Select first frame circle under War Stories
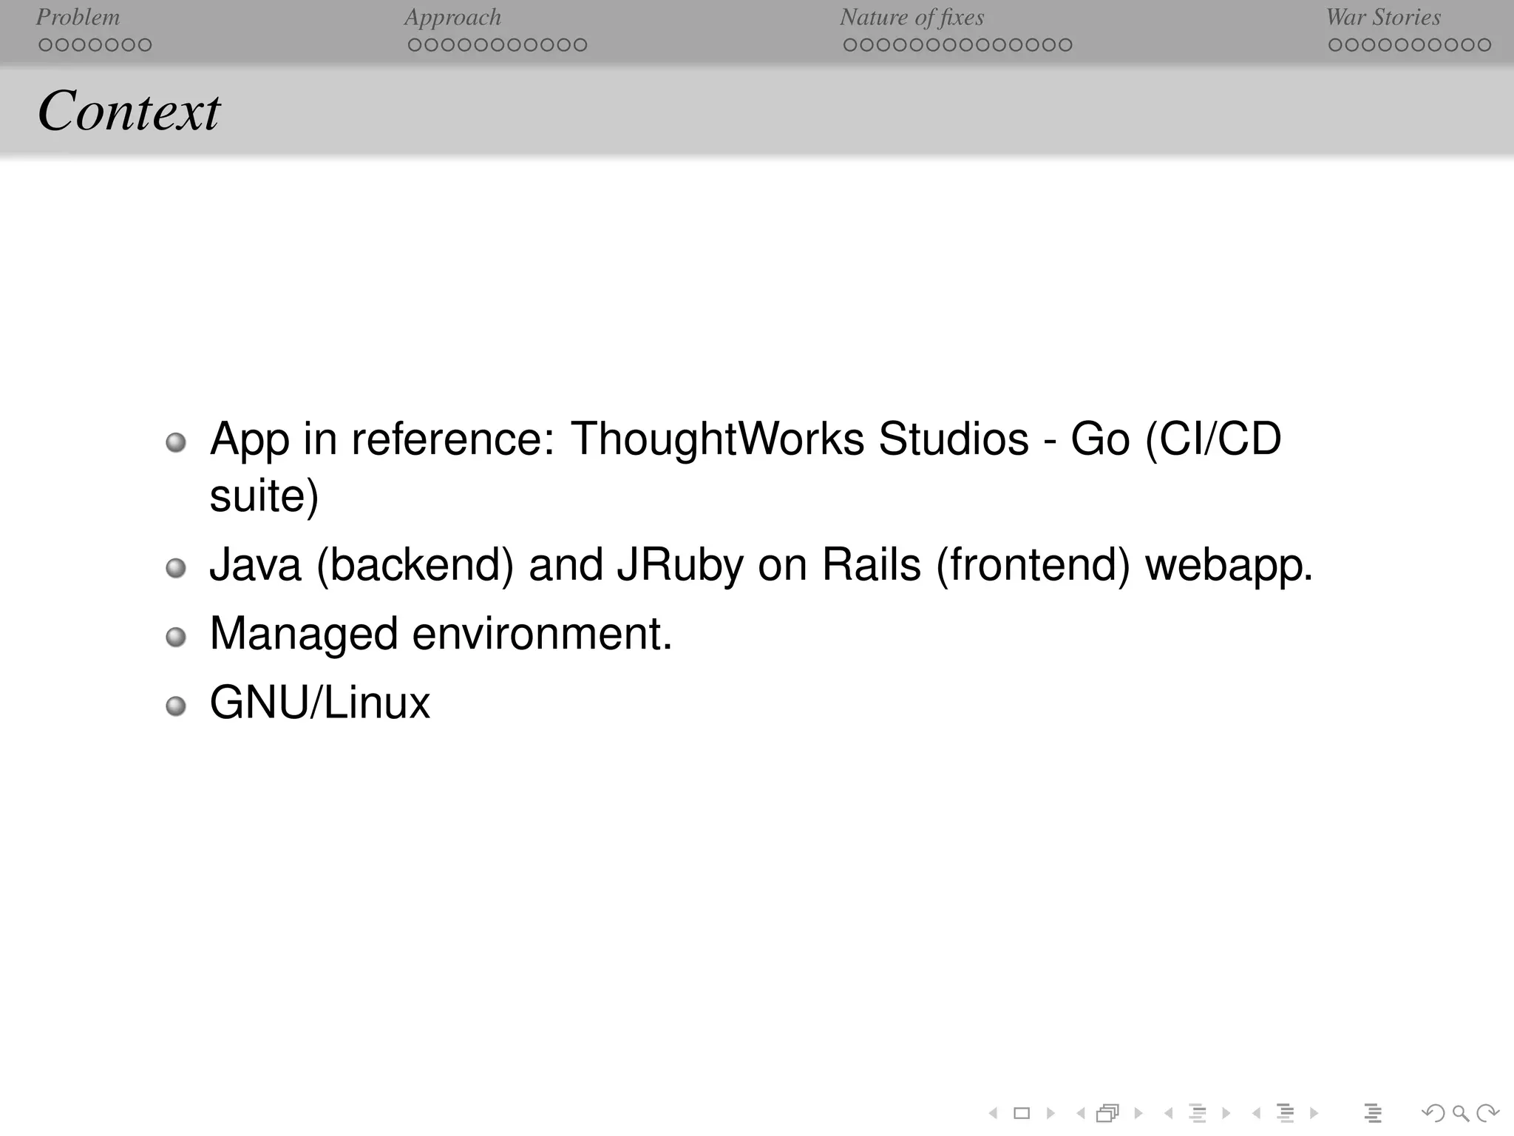1514x1136 pixels. point(1335,45)
